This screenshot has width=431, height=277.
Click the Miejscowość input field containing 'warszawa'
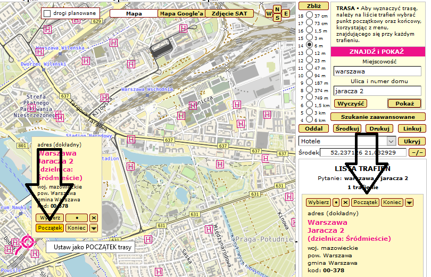pos(377,71)
